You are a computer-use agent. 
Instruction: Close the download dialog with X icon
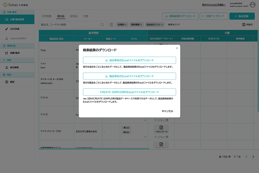tap(177, 48)
